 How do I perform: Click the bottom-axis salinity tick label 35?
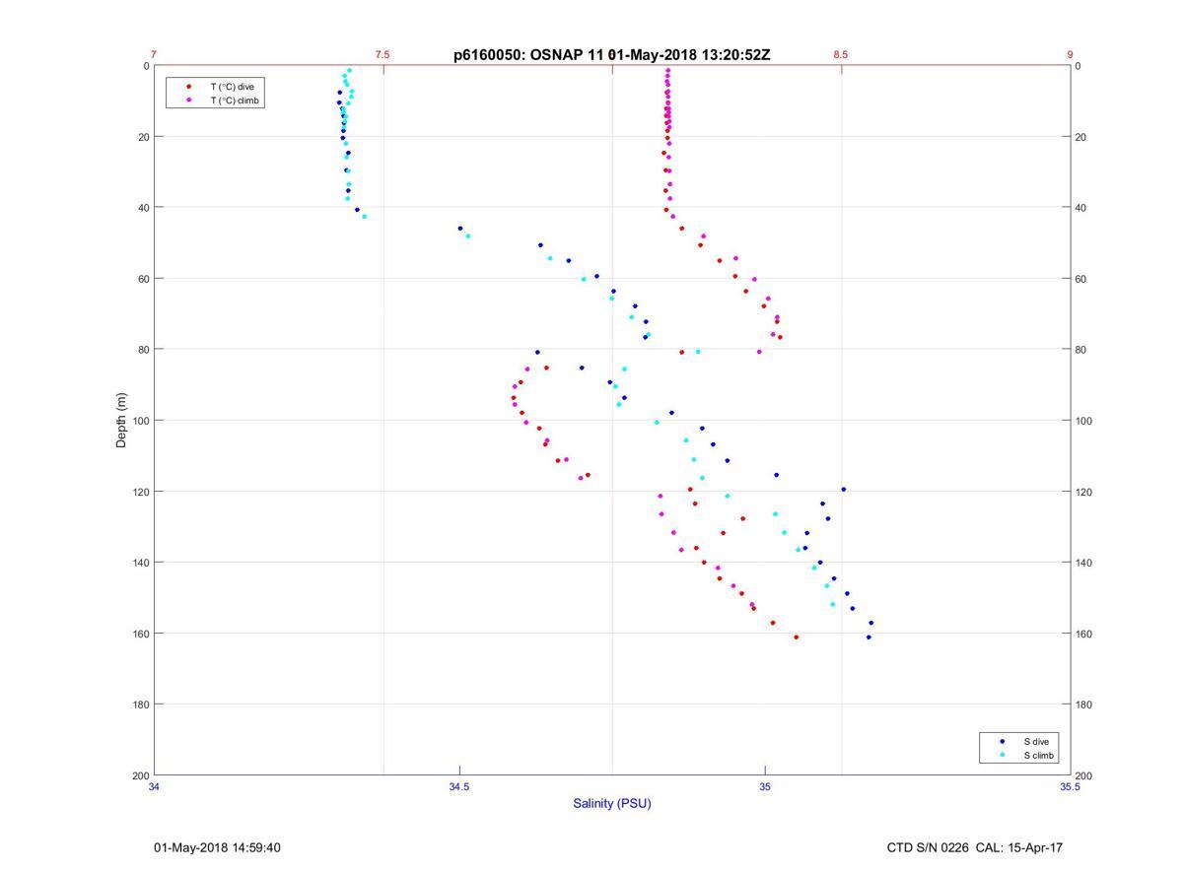click(x=765, y=786)
